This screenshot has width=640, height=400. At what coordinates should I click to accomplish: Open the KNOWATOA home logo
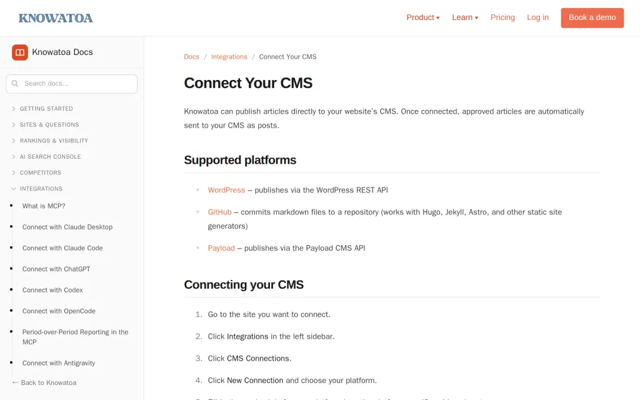pos(56,18)
